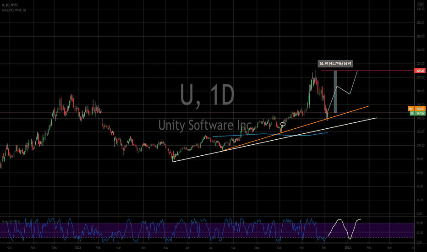Click the orange Pre 148.50 price label
This screenshot has width=427, height=252.
coord(416,109)
